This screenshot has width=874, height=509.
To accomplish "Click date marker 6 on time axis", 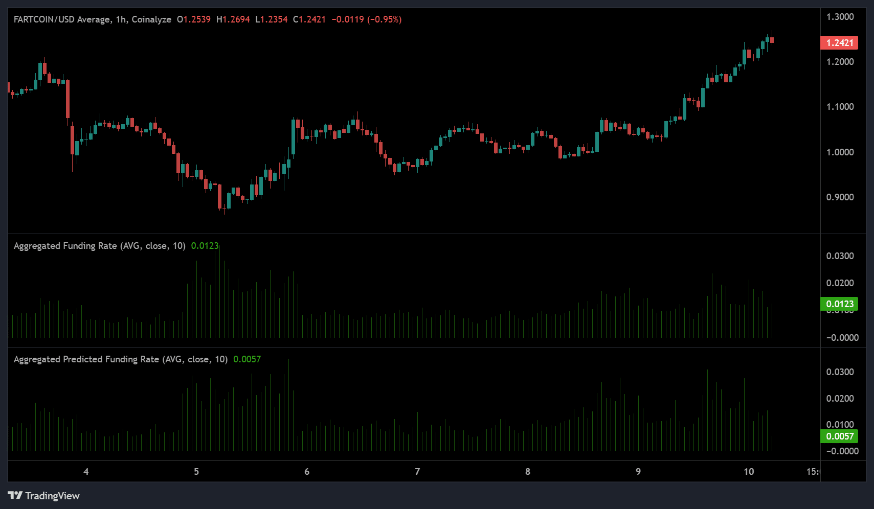I will pyautogui.click(x=307, y=472).
